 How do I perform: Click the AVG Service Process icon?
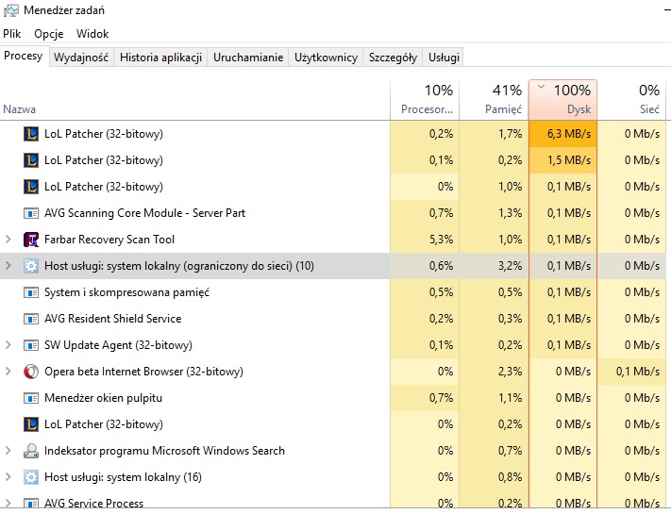click(31, 504)
